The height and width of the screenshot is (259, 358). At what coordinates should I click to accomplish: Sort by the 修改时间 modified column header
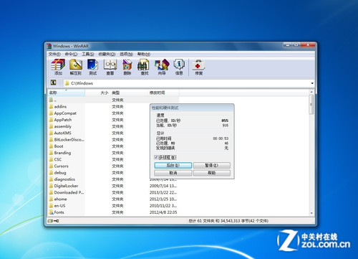click(163, 93)
